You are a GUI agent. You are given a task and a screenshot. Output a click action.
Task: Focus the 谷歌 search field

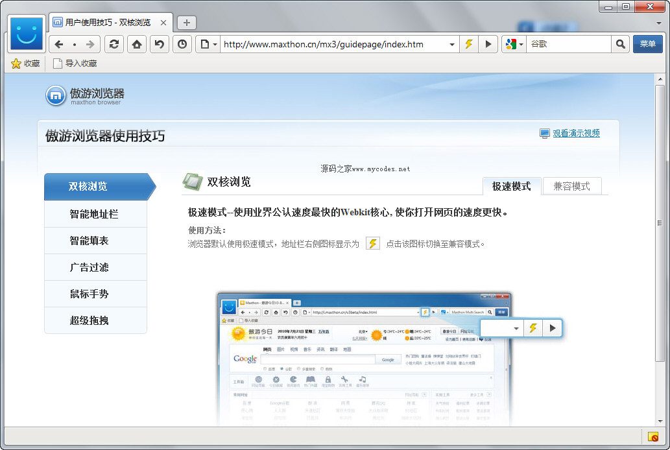pyautogui.click(x=569, y=44)
